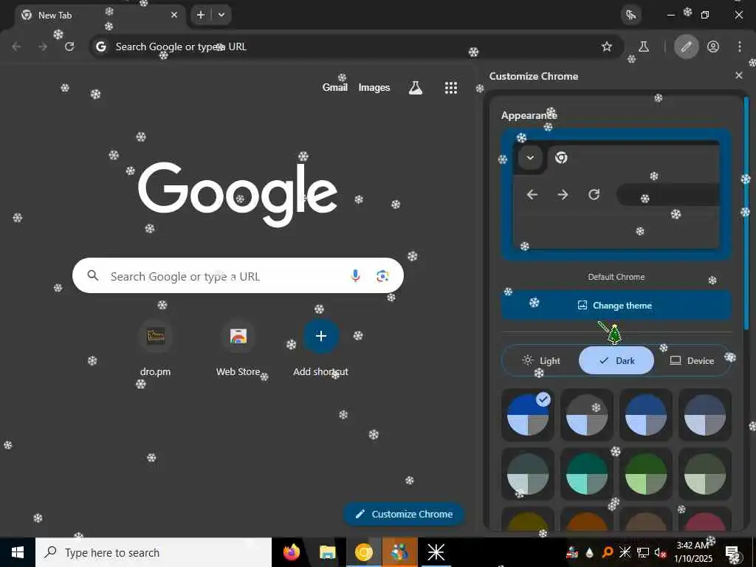Open Chrome Labs flask icon in toolbar
756x567 pixels.
pos(643,47)
